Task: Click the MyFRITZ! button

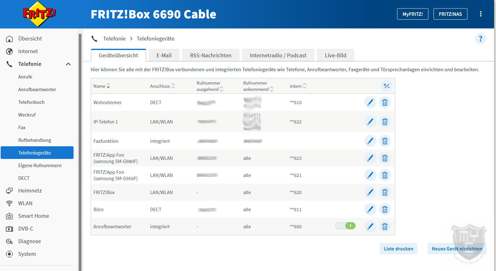Action: click(413, 14)
